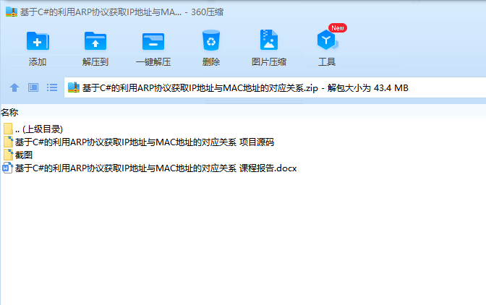Click the Word icon of 课程报告.docx
Image resolution: width=486 pixels, height=305 pixels.
(7, 168)
